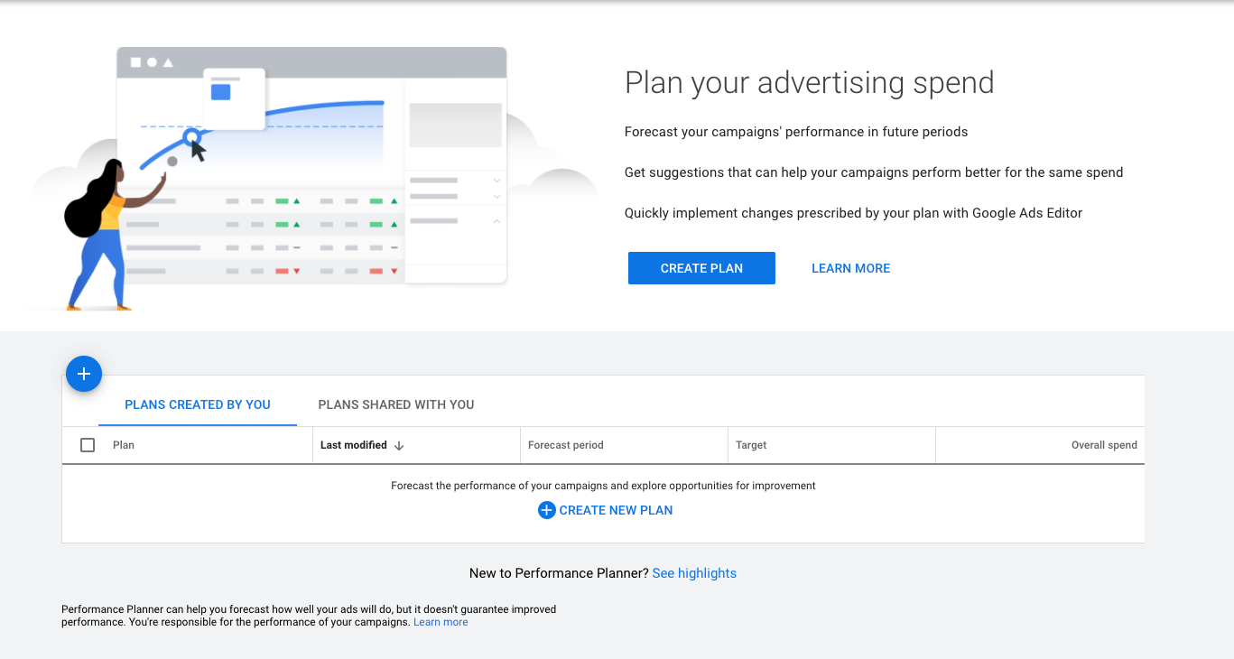Click the Target column header
Image resolution: width=1234 pixels, height=659 pixels.
pyautogui.click(x=751, y=445)
